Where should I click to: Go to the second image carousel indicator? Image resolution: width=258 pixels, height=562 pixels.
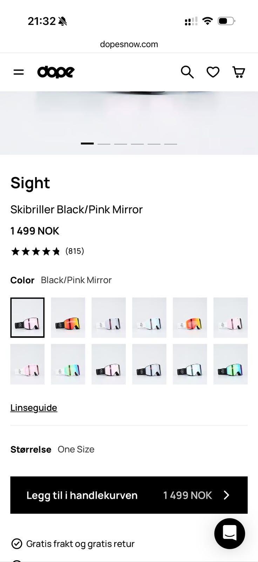(x=104, y=144)
